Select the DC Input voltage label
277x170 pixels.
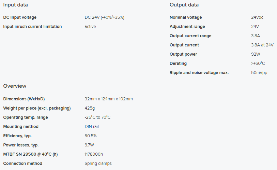[20, 17]
